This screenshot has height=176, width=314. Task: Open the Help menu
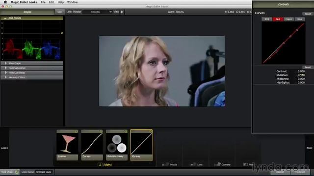click(x=60, y=2)
